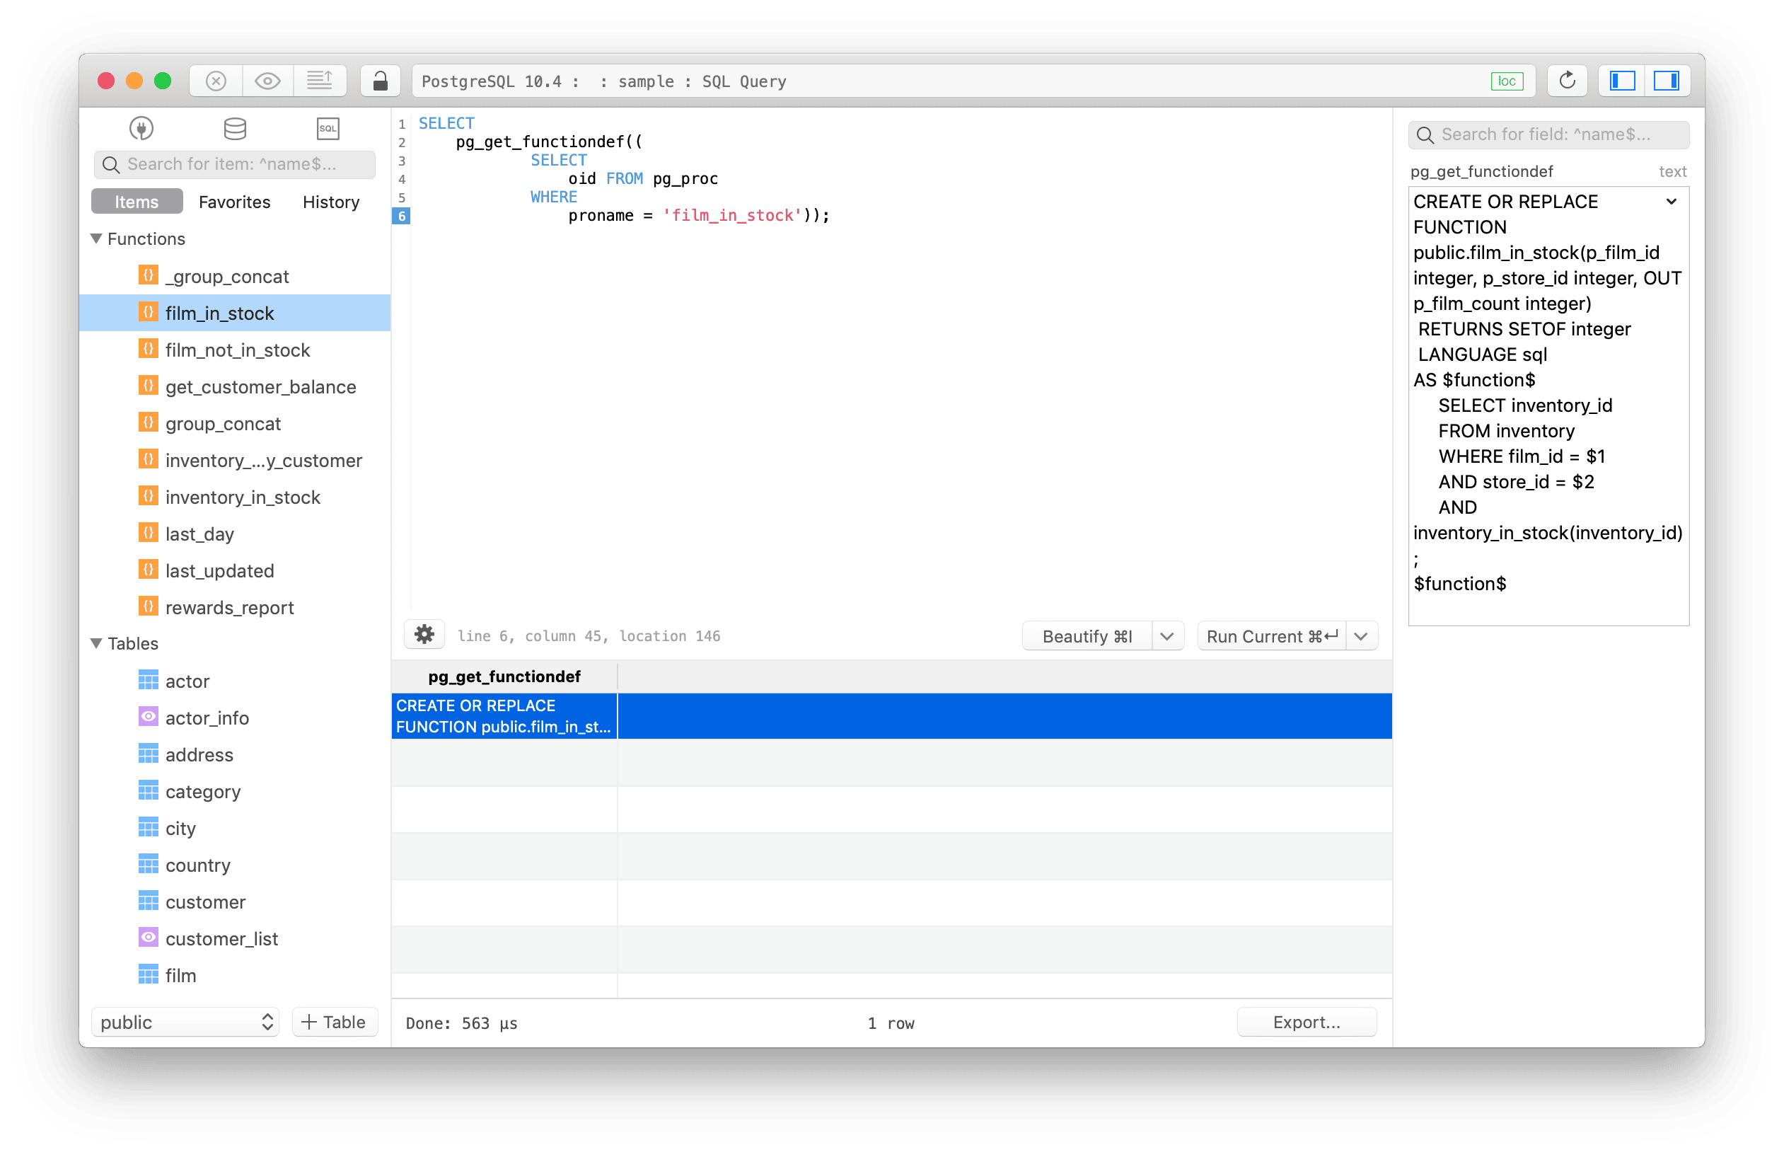Click the green loc connection tag
The height and width of the screenshot is (1152, 1784).
coord(1507,81)
